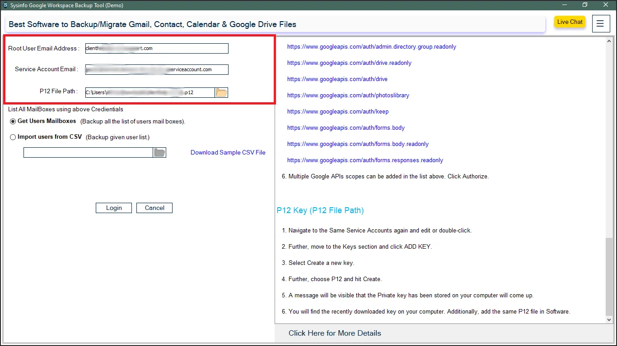The width and height of the screenshot is (617, 346).
Task: Click '(Backup all the list of users mail boxes)' text
Action: tap(133, 121)
